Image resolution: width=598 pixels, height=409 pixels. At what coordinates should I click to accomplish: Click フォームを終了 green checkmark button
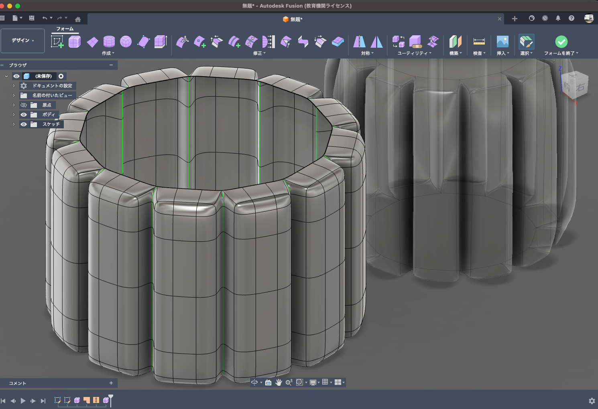tap(561, 42)
